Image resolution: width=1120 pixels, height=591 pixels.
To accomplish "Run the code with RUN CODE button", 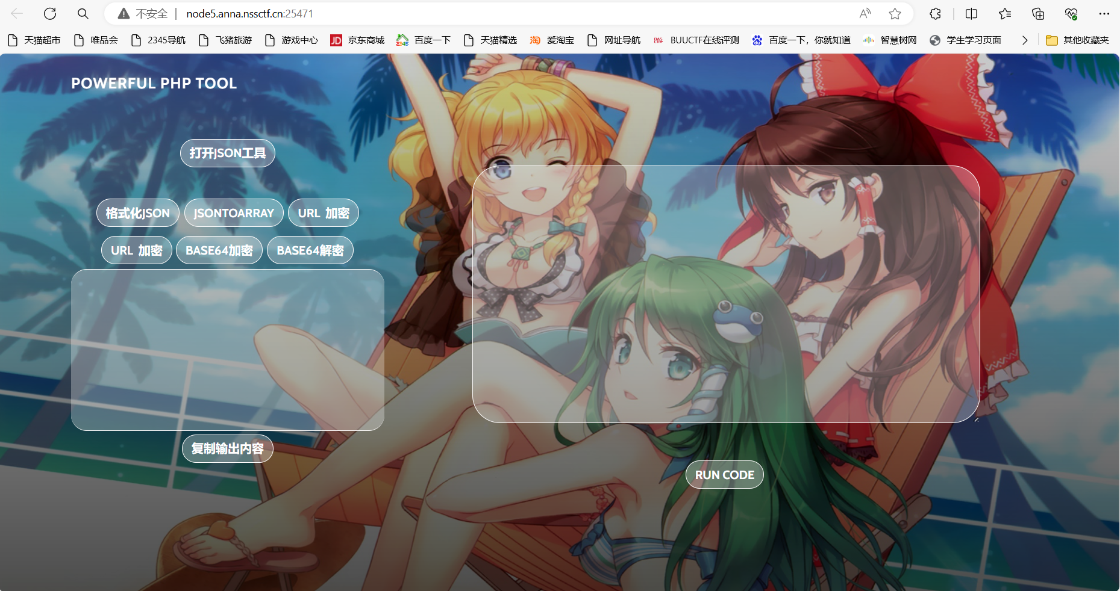I will click(725, 475).
